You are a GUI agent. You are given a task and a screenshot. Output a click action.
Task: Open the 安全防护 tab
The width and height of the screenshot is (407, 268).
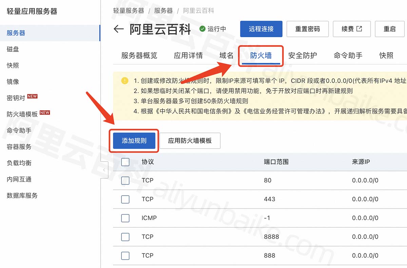(x=303, y=55)
